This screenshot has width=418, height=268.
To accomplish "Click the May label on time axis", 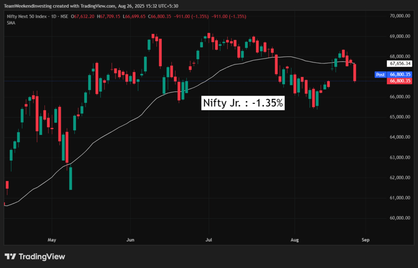I will 52,240.
